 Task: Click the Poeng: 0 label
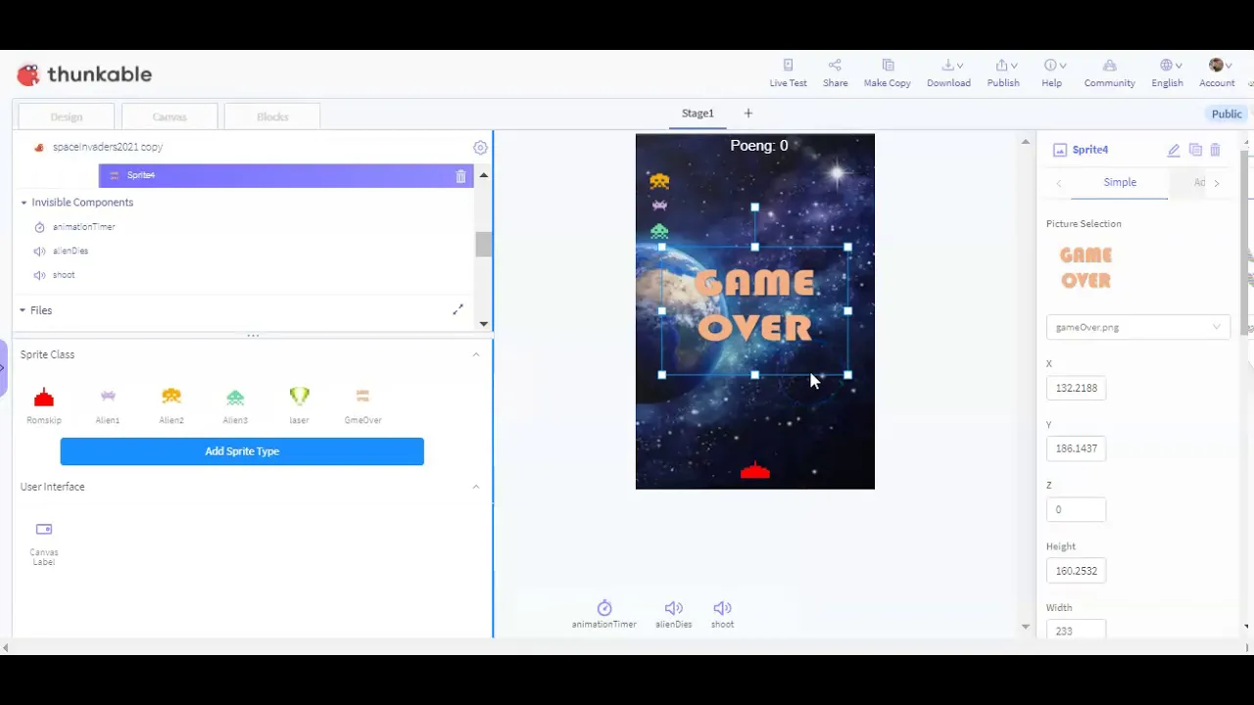pyautogui.click(x=758, y=146)
